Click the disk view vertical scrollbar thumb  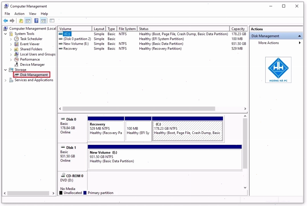(x=245, y=144)
